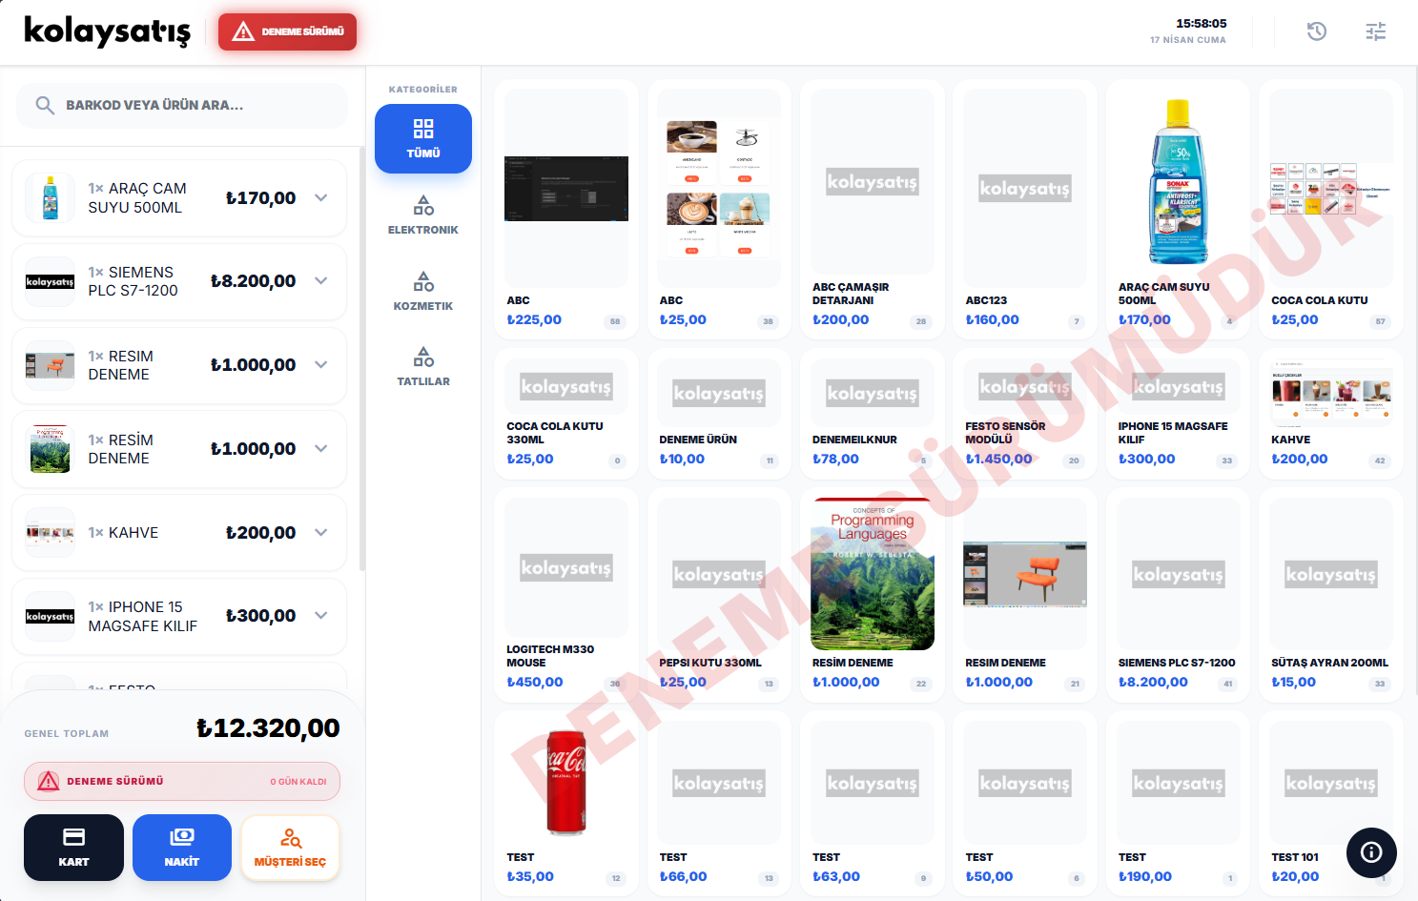Image resolution: width=1418 pixels, height=901 pixels.
Task: Click the ₺12.320,00 grand total amount
Action: click(268, 728)
